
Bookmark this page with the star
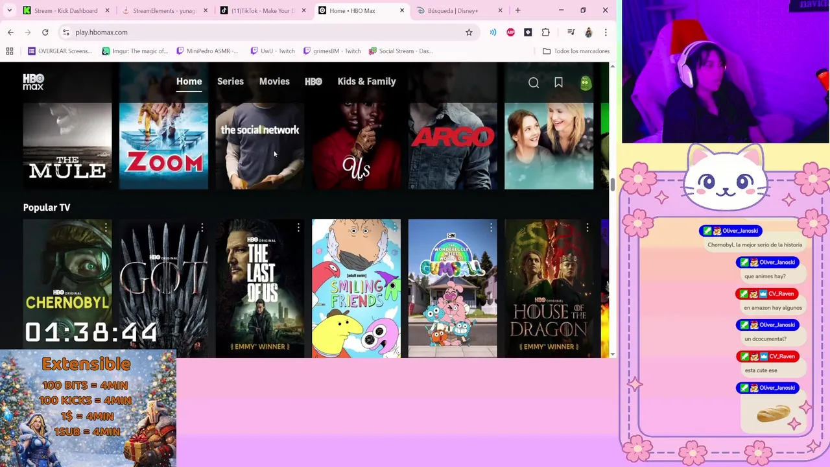pos(469,32)
